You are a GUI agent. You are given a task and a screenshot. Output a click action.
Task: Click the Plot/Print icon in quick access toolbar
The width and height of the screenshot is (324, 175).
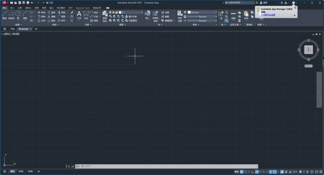[x=28, y=3]
